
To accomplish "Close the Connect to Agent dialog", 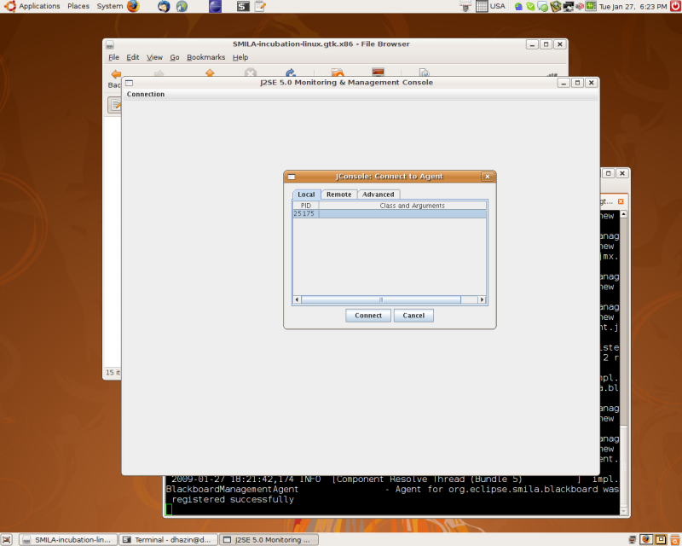I will 487,177.
